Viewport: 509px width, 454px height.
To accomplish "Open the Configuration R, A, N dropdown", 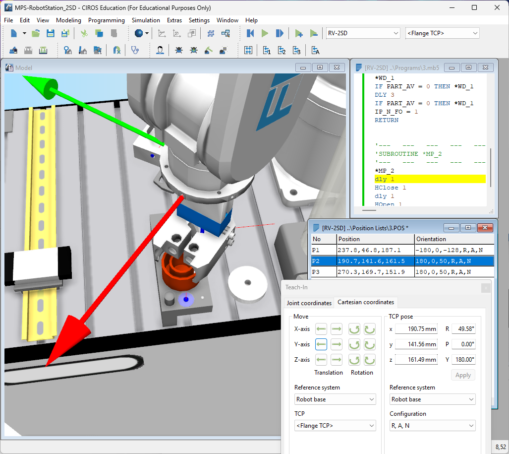I will coord(432,426).
